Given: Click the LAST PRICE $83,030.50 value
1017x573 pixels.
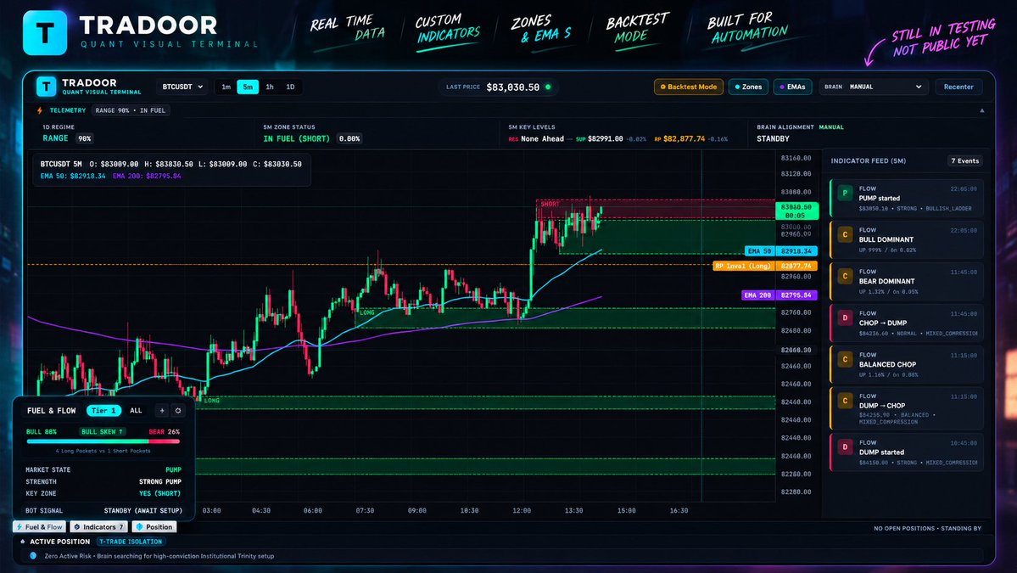Looking at the screenshot, I should click(513, 87).
